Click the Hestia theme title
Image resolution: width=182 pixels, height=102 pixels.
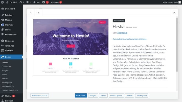[x=119, y=27]
